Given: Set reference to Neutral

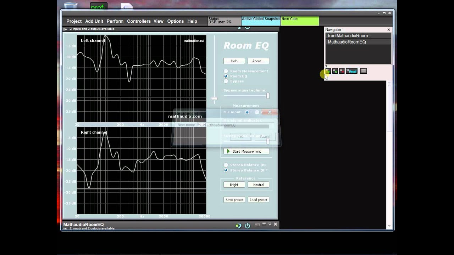Looking at the screenshot, I should (258, 185).
